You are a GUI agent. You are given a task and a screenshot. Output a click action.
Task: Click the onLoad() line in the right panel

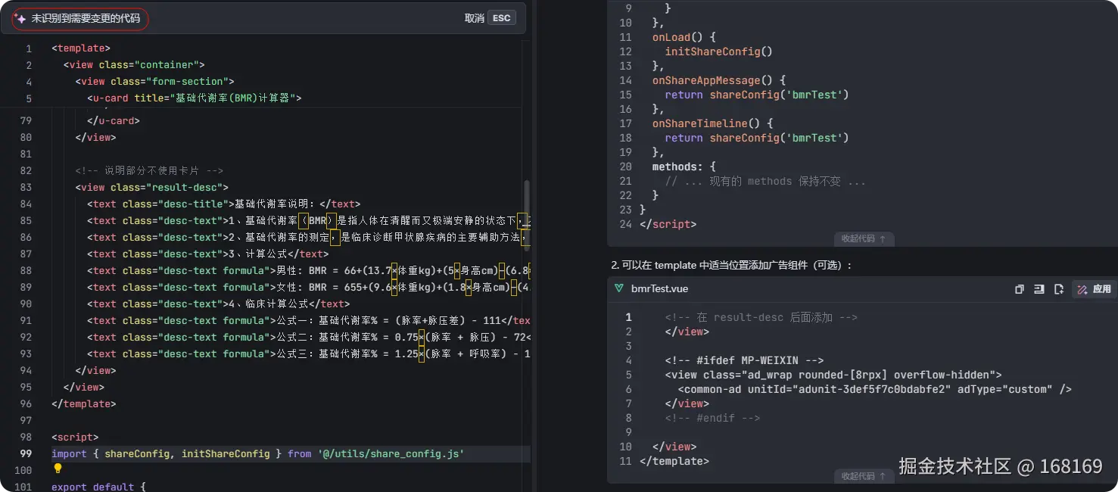(x=684, y=37)
